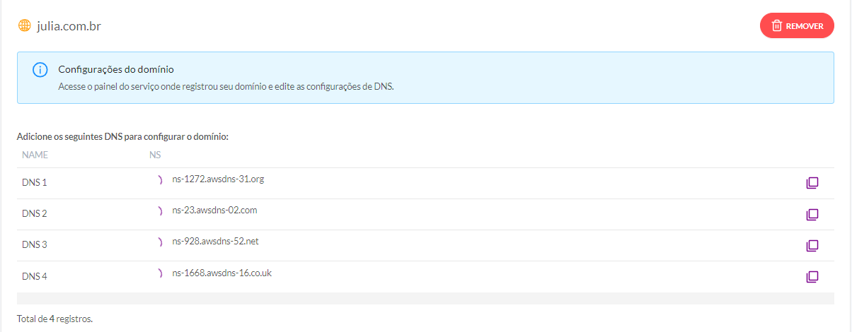The height and width of the screenshot is (332, 852).
Task: Click the NAME column header
Action: (35, 154)
